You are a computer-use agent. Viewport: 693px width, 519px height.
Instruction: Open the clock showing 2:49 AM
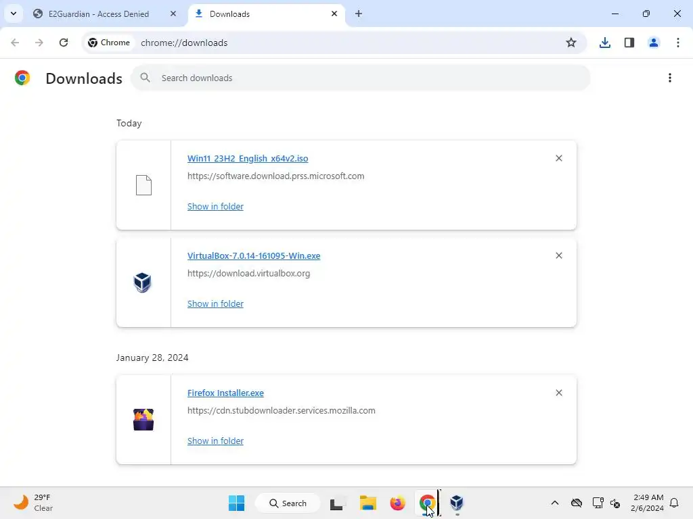click(648, 503)
